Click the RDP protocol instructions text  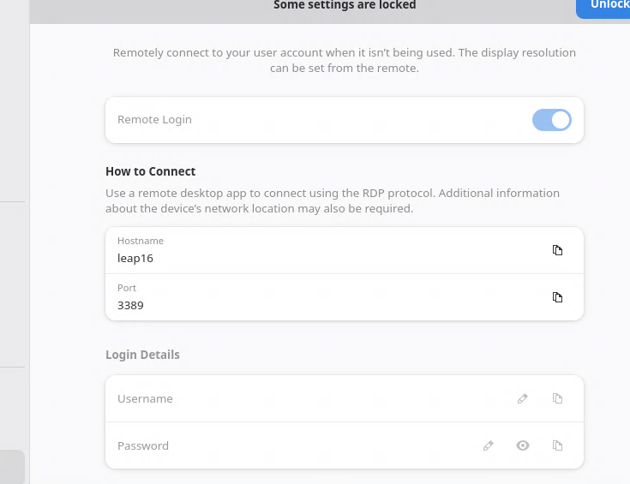(333, 200)
